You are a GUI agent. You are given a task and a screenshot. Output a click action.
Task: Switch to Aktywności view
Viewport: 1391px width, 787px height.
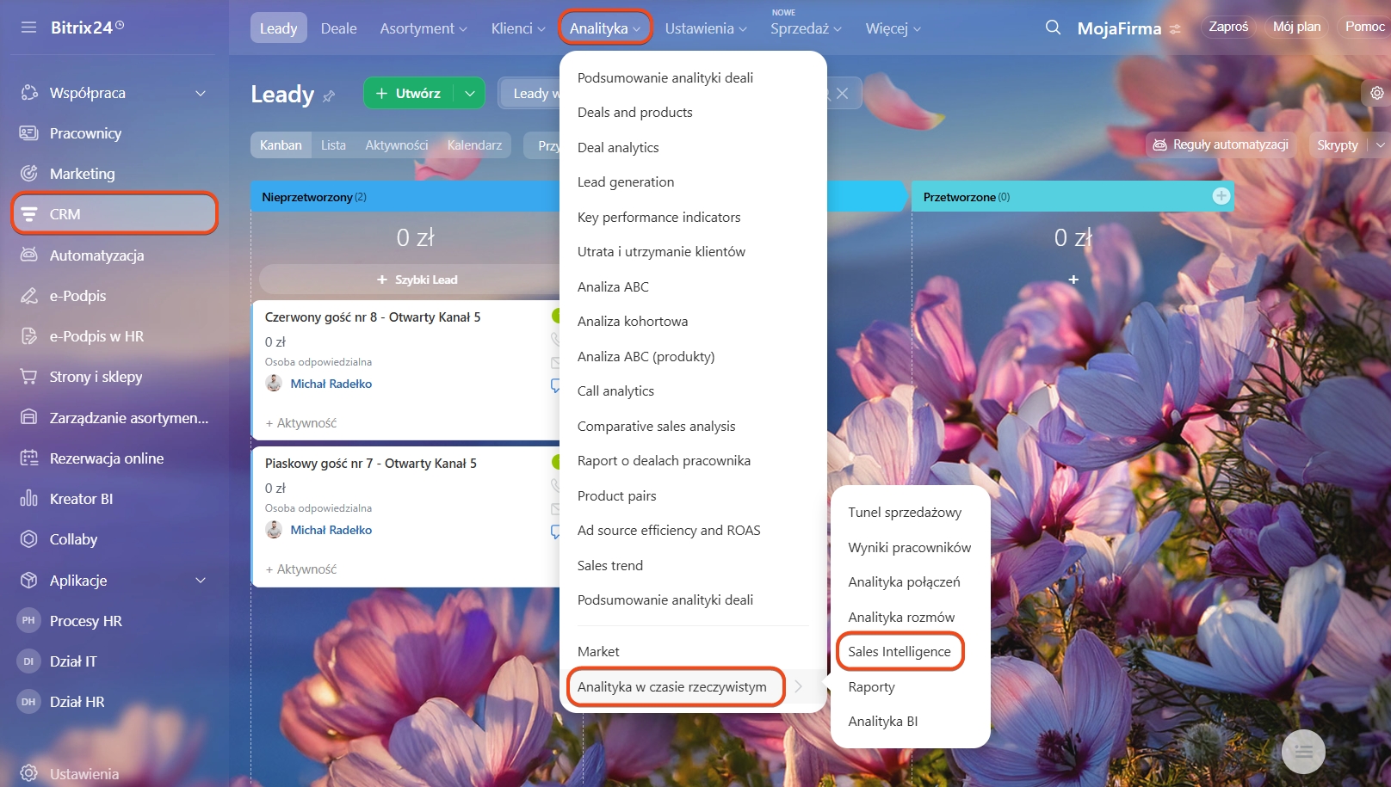[396, 145]
